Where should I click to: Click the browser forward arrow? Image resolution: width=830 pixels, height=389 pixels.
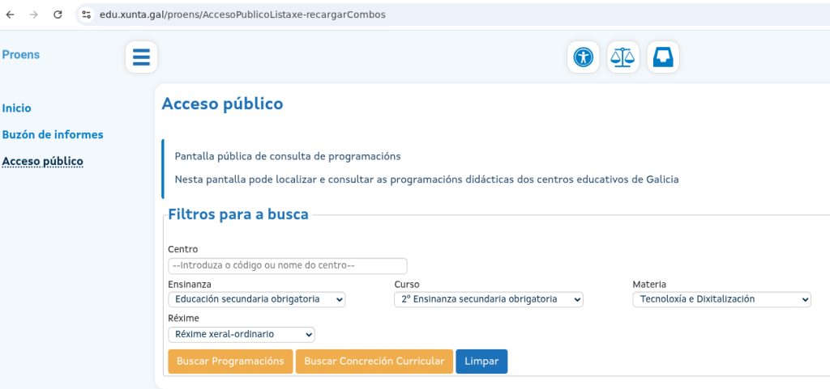pyautogui.click(x=33, y=15)
